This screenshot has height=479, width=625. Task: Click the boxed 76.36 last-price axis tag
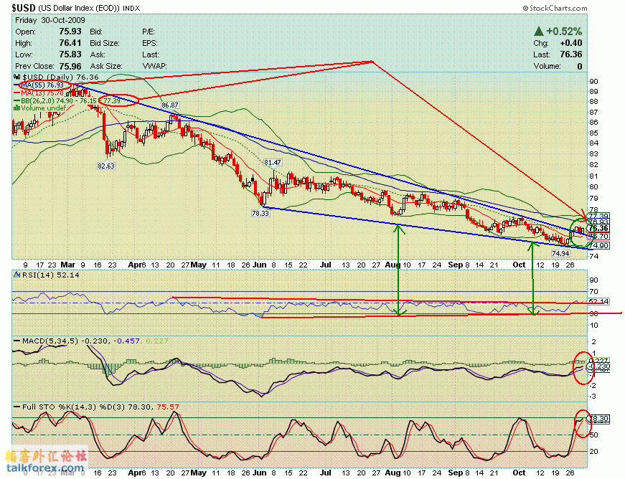click(598, 228)
